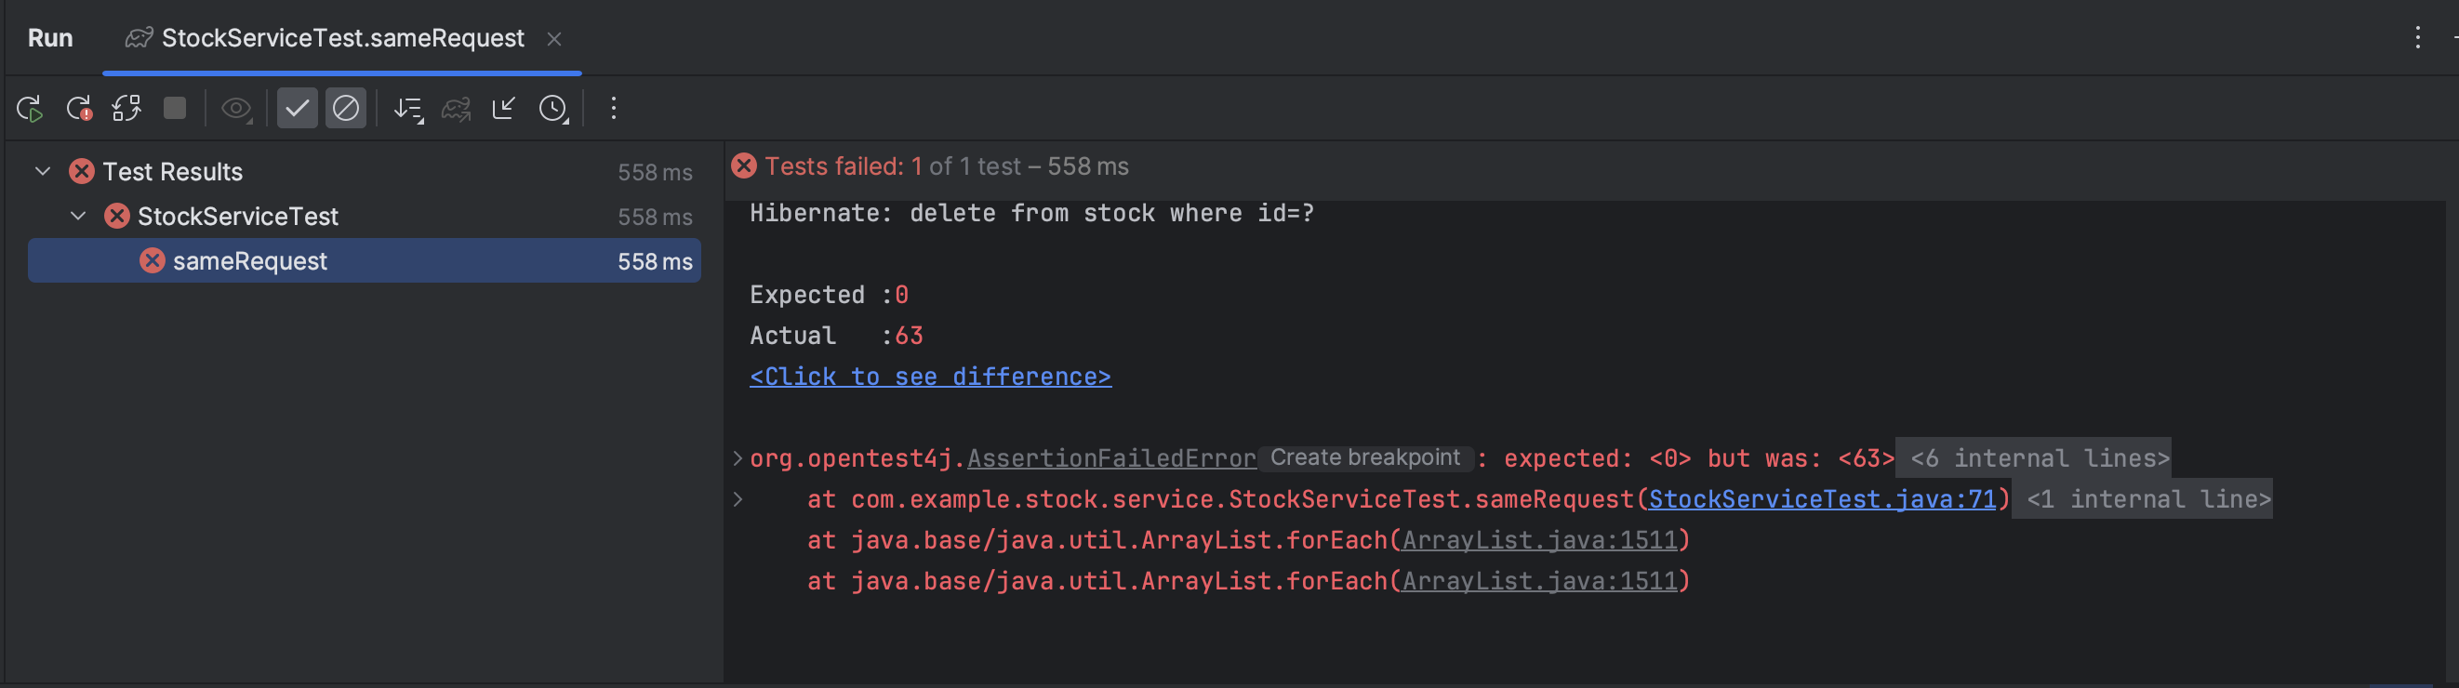Stop the running process
The height and width of the screenshot is (688, 2459).
[175, 108]
